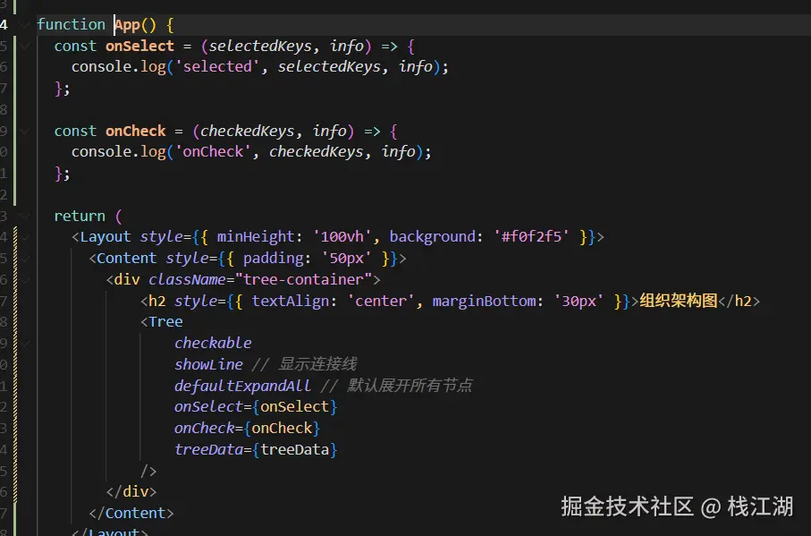Click the '100vh' value
Screen dimensions: 811x536
pyautogui.click(x=342, y=237)
